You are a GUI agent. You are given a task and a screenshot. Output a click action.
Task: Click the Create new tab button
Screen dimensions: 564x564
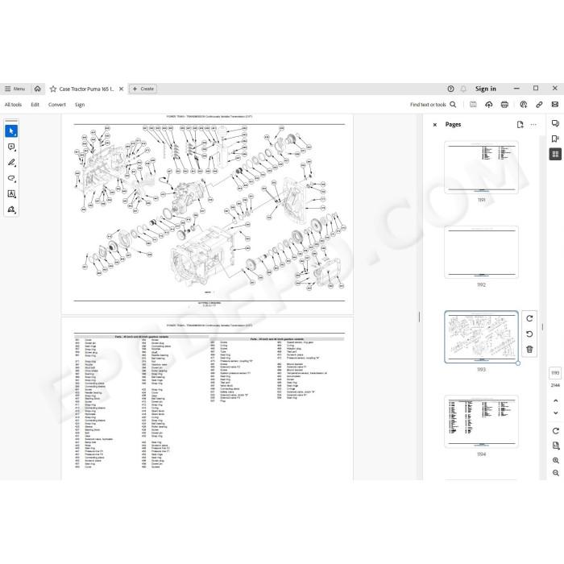(x=143, y=89)
